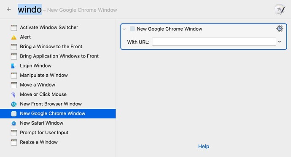291x157 pixels.
Task: Click the script editor icon at top right
Action: pyautogui.click(x=280, y=9)
